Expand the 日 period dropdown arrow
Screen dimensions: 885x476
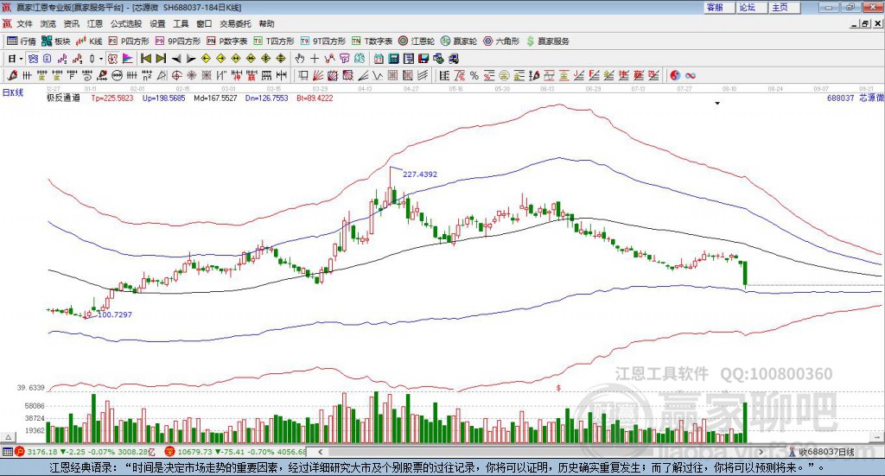[x=21, y=59]
